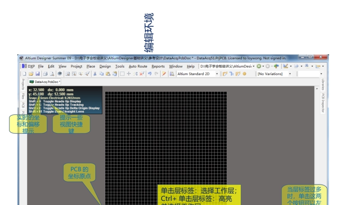
Task: Click the Cross Probe pencil icon
Action: [164, 74]
